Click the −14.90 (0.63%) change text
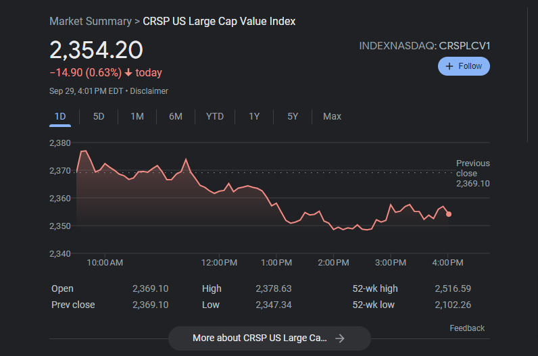 coord(85,73)
